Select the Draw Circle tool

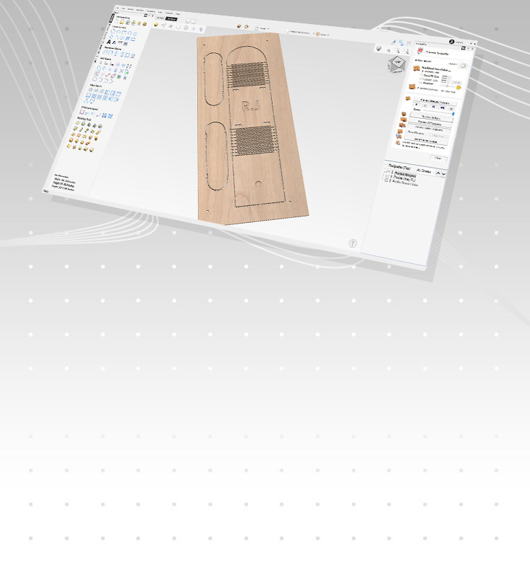pyautogui.click(x=113, y=31)
